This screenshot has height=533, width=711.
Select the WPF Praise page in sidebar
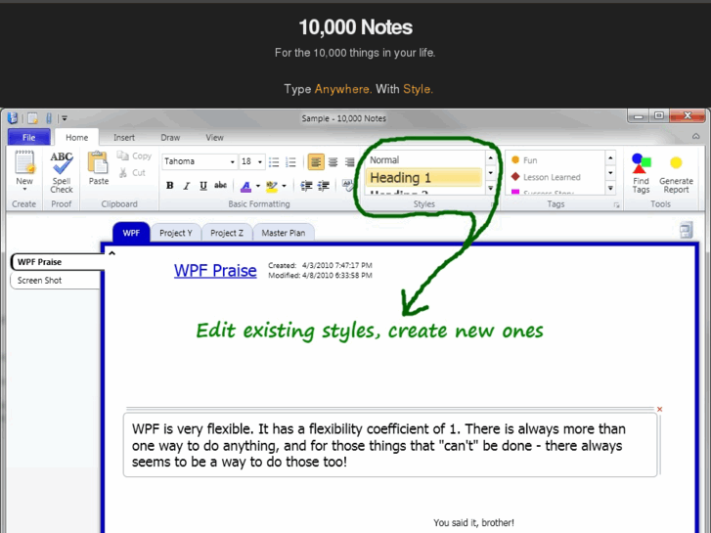(x=58, y=262)
